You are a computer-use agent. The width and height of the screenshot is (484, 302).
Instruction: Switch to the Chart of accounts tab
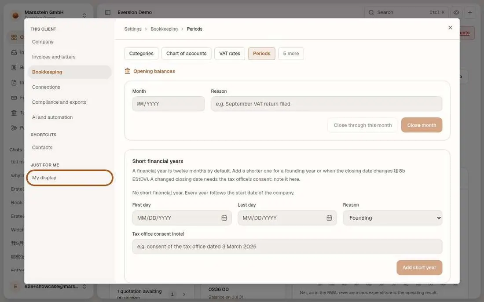186,53
